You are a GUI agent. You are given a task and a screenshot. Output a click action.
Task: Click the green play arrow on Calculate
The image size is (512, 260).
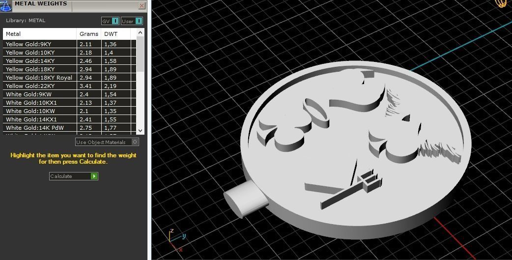point(94,176)
